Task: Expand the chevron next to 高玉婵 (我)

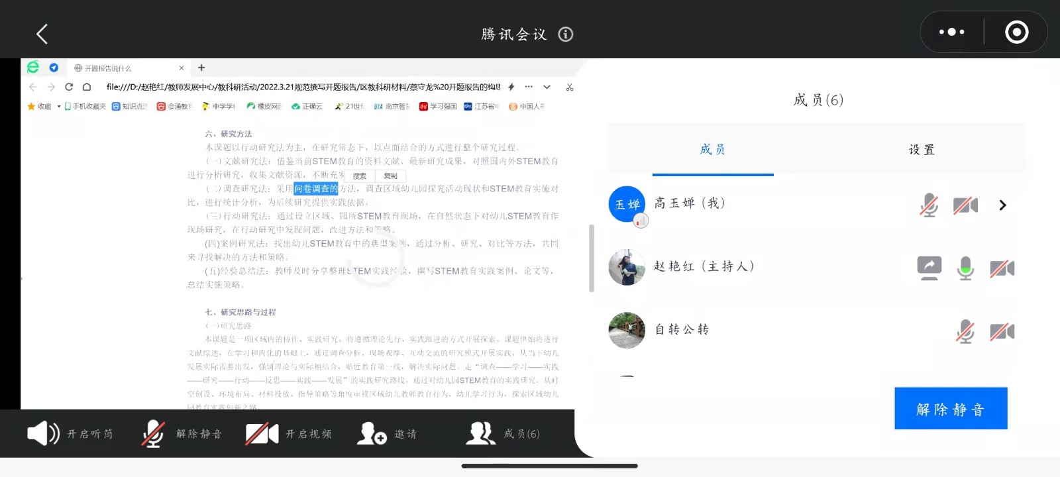Action: tap(1002, 205)
